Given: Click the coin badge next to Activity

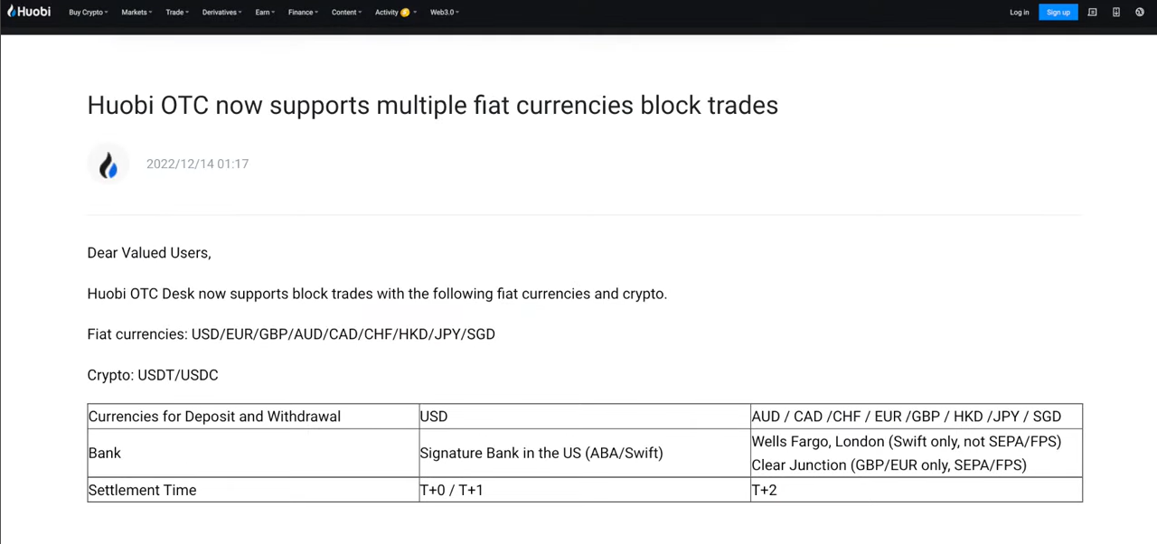Looking at the screenshot, I should click(x=405, y=12).
